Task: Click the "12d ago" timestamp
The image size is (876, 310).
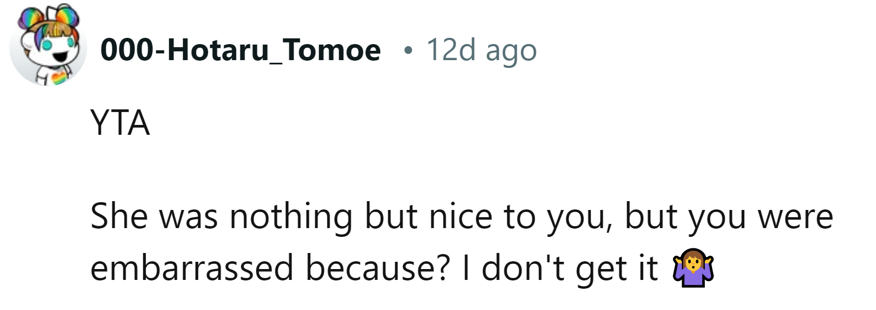Action: [x=481, y=50]
